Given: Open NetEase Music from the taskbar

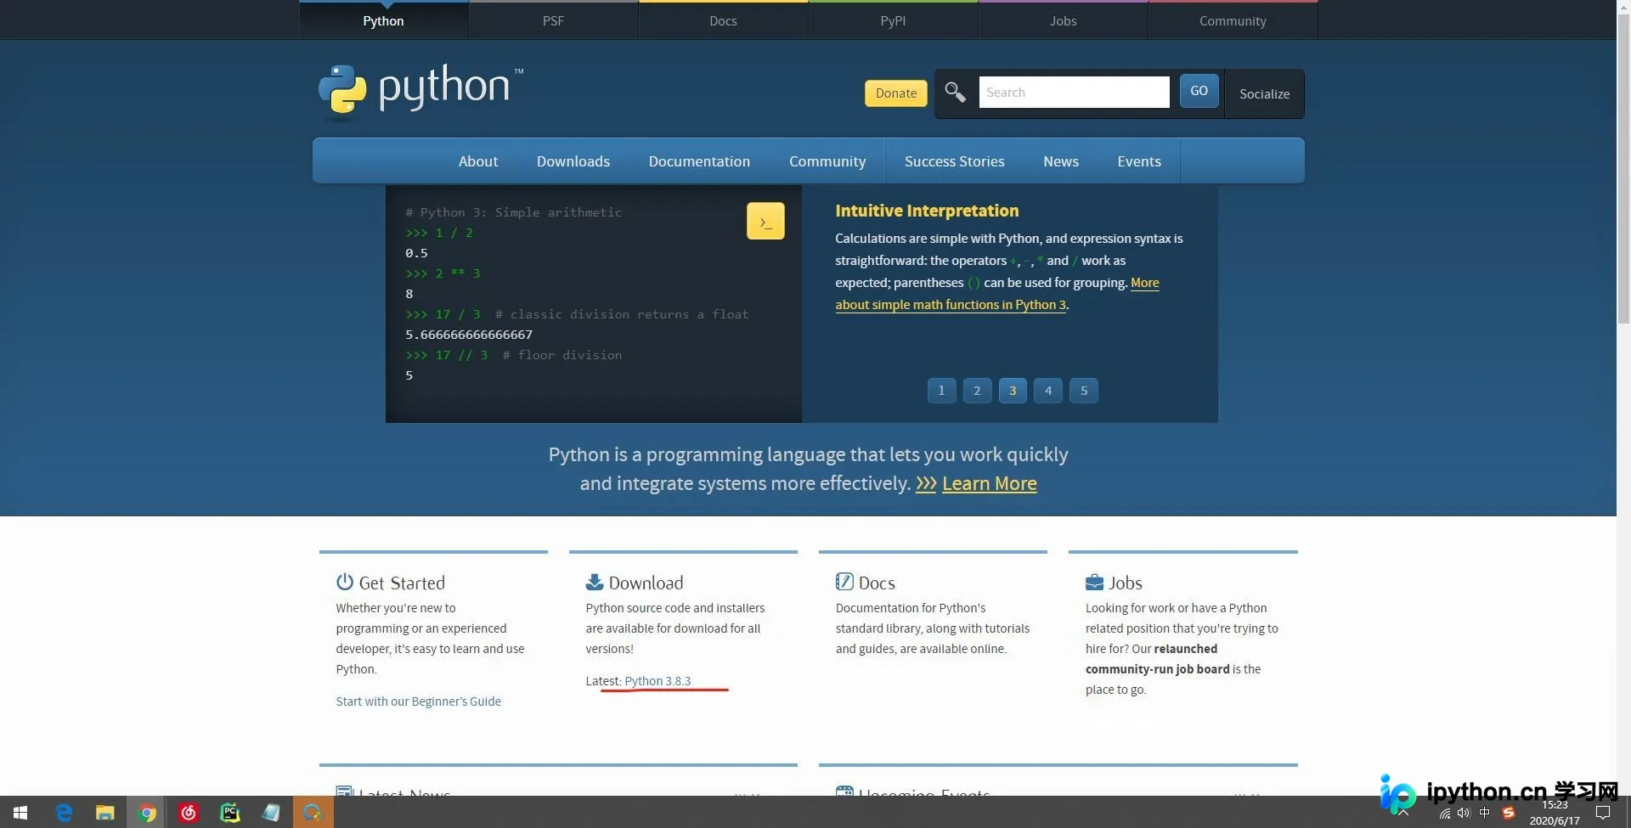Looking at the screenshot, I should 189,813.
